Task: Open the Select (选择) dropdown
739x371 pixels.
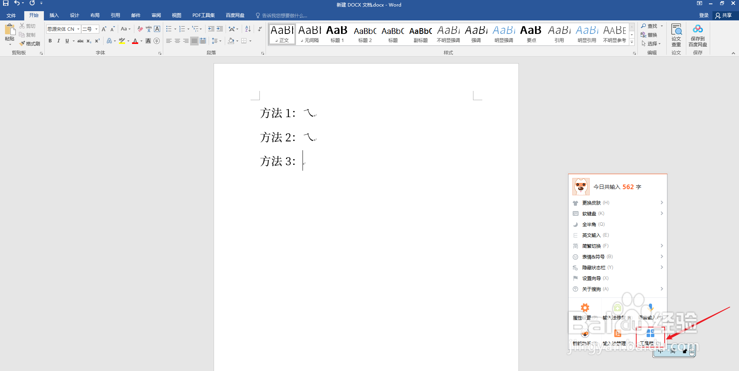Action: [x=651, y=44]
